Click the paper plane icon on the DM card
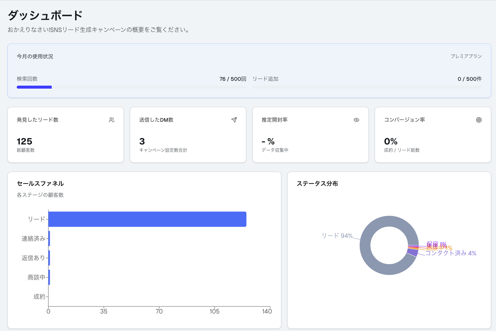This screenshot has width=496, height=331. point(234,120)
